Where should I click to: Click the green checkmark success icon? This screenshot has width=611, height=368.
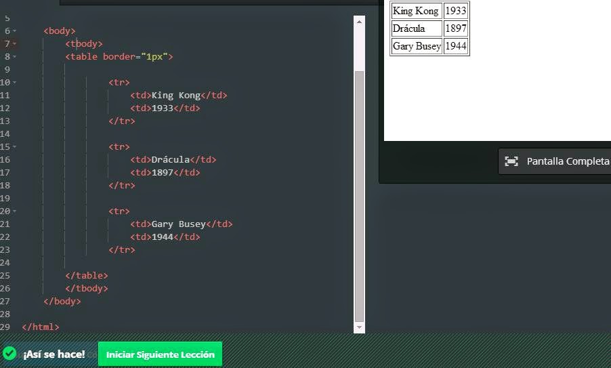pyautogui.click(x=9, y=353)
